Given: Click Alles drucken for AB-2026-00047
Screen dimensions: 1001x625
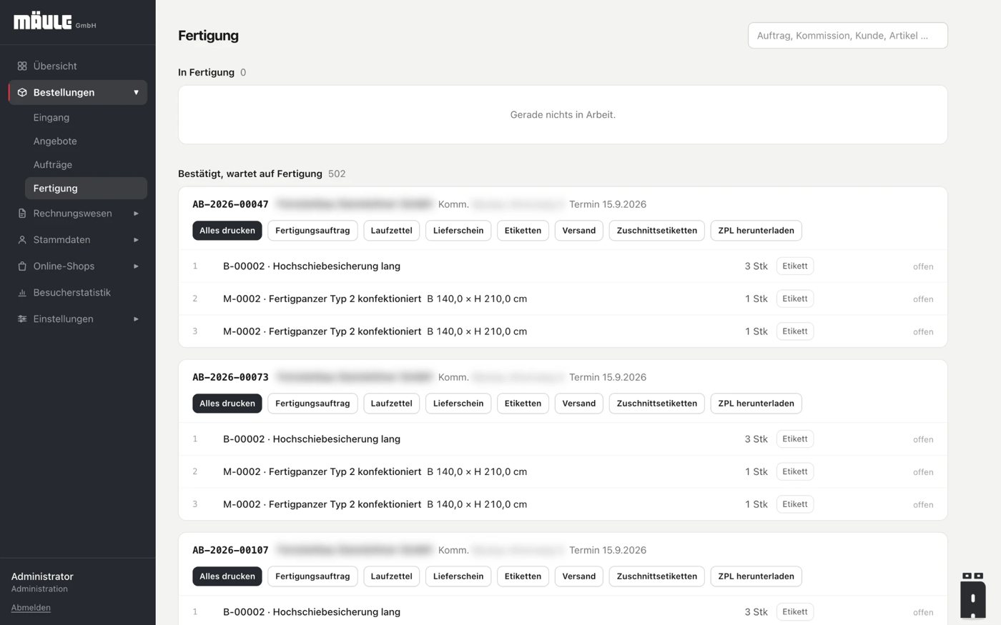Looking at the screenshot, I should [x=227, y=231].
